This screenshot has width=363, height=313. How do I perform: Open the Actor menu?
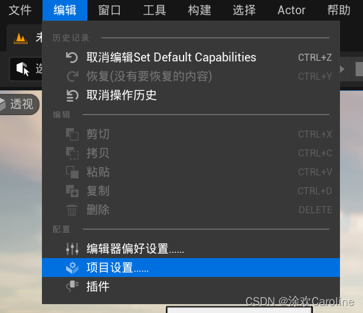pyautogui.click(x=292, y=10)
